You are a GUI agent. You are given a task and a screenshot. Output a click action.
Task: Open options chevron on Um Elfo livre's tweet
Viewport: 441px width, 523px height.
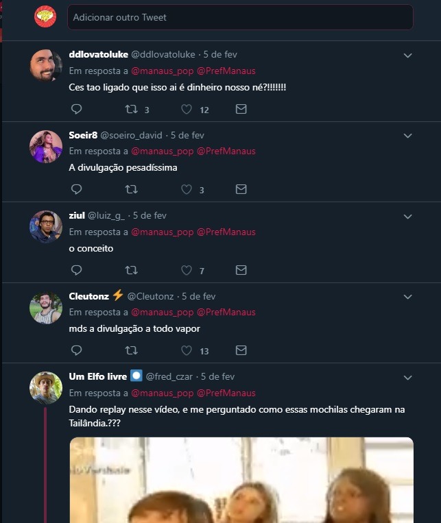[x=407, y=377]
